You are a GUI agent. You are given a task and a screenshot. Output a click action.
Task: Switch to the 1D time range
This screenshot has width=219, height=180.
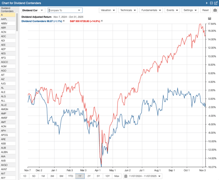tap(25, 176)
